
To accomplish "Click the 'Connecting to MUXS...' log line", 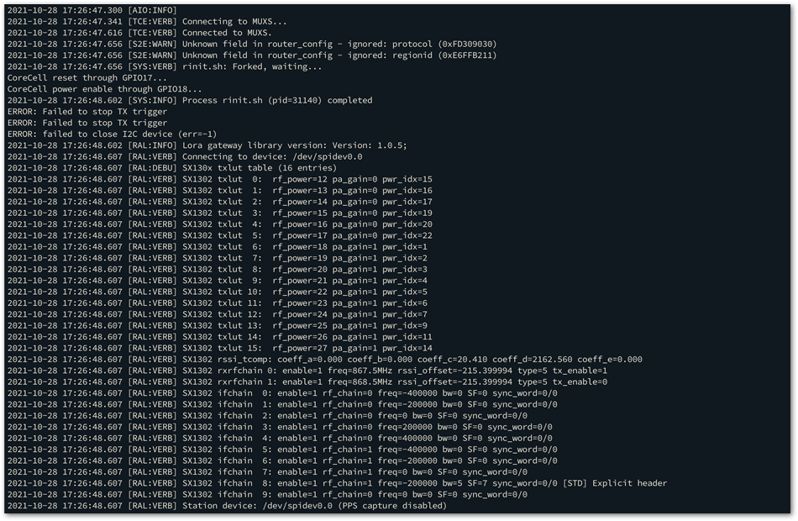I will (x=147, y=21).
